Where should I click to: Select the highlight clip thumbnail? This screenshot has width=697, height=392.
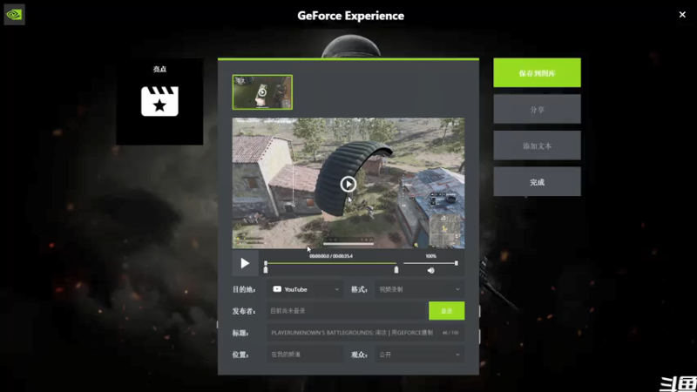click(x=262, y=92)
